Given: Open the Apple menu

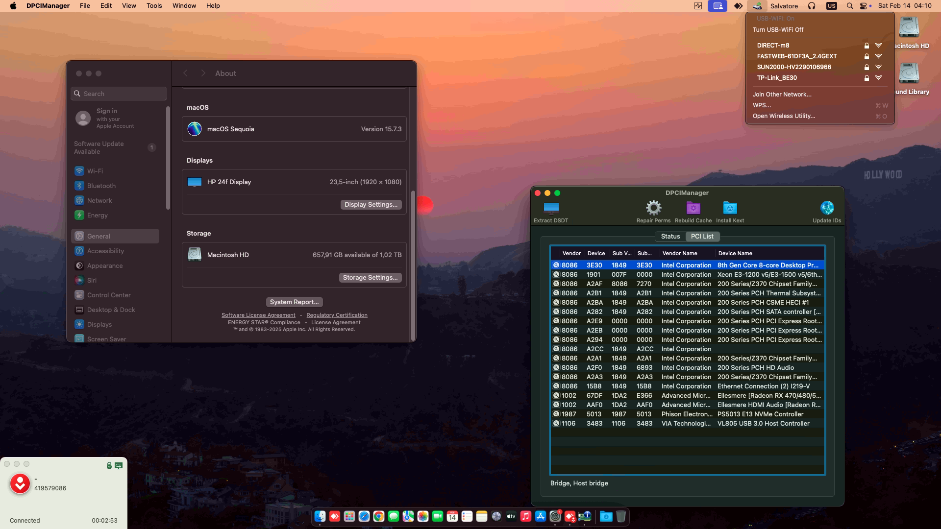Looking at the screenshot, I should click(x=13, y=6).
